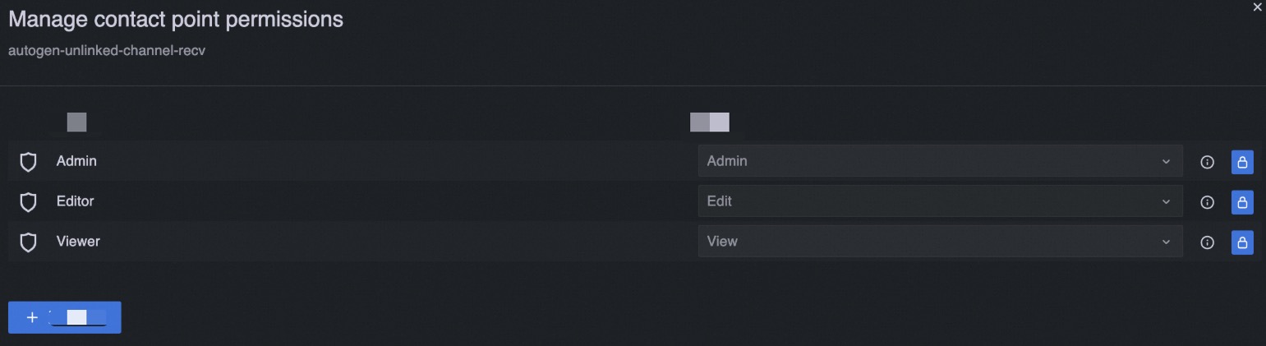1266x346 pixels.
Task: Click the shield icon beside Editor role
Action: pyautogui.click(x=28, y=201)
